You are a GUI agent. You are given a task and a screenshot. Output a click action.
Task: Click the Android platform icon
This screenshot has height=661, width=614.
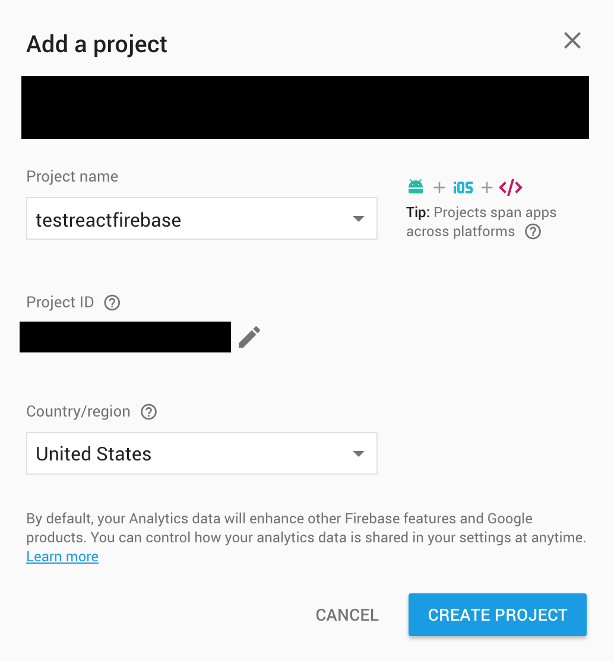point(416,186)
